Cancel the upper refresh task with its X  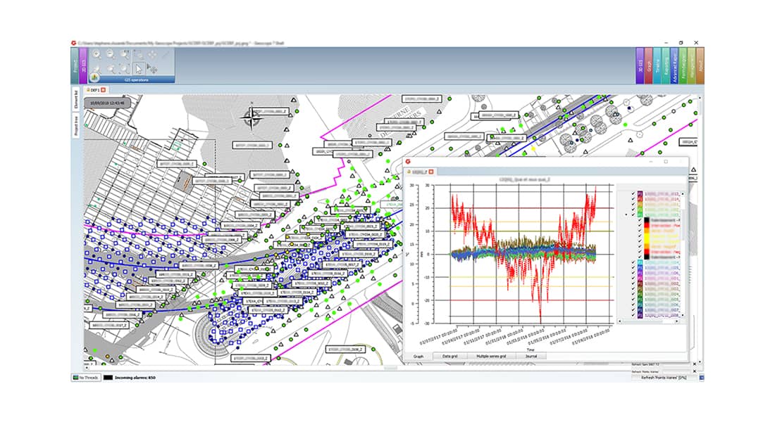tap(695, 365)
